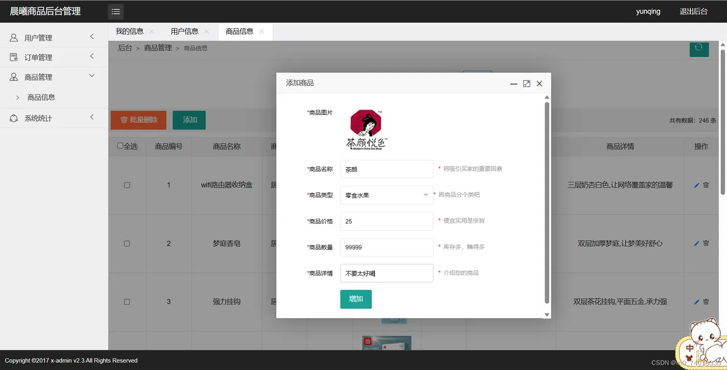This screenshot has width=727, height=370.
Task: Click the 商品名称 field containing 茶颜
Action: coord(386,169)
